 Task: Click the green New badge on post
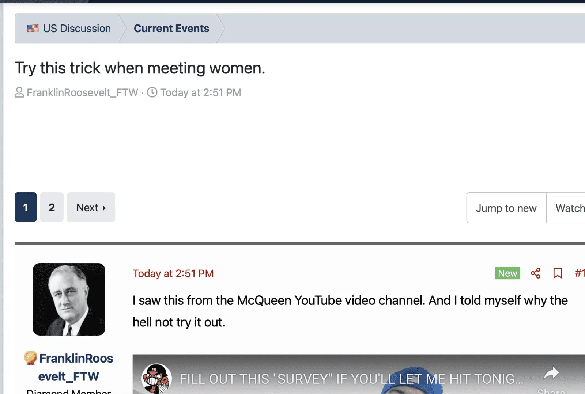point(507,273)
